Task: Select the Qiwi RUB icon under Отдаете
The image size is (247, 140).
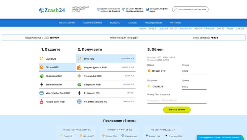Action: 42,59
